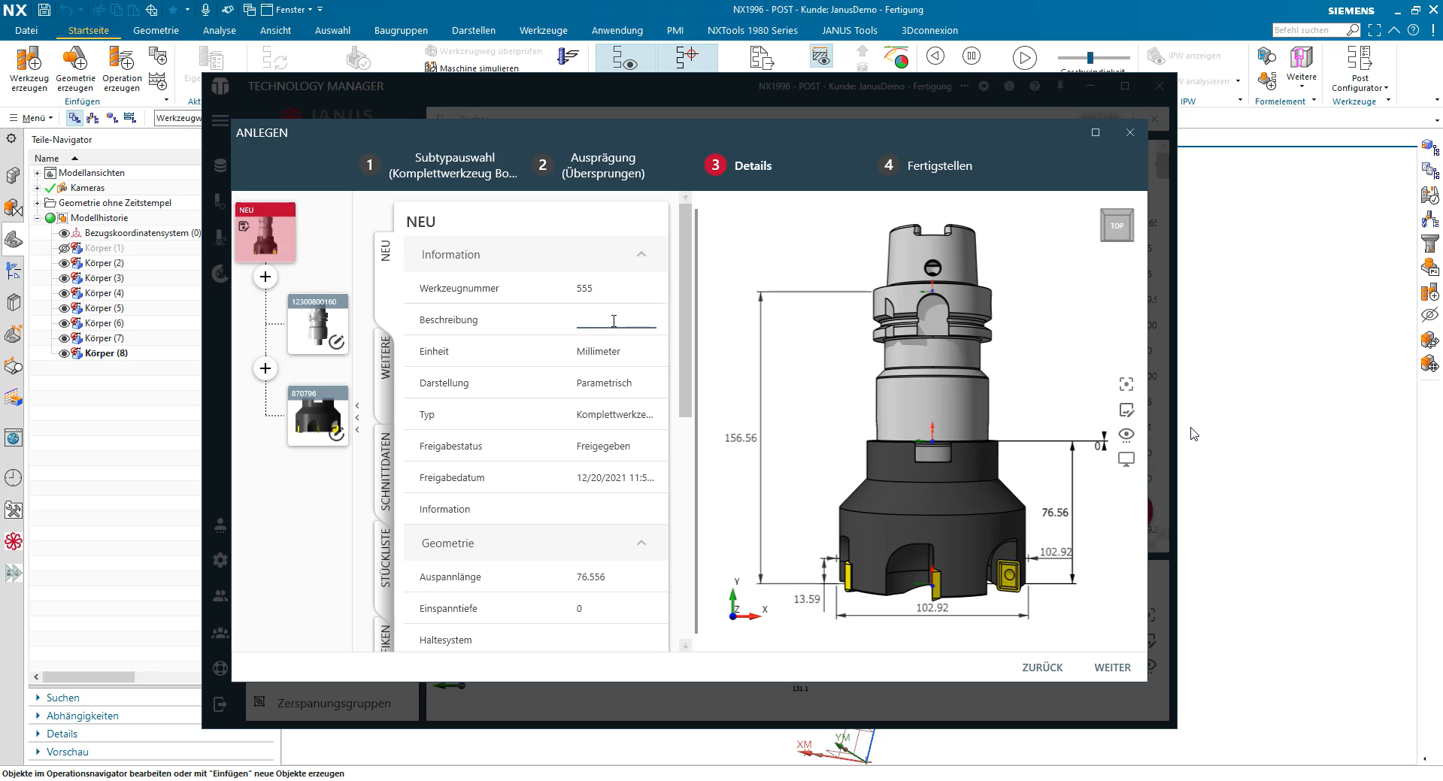Go to wizard step 4 Fertigstellen
Viewport: 1443px width, 781px height.
click(926, 165)
